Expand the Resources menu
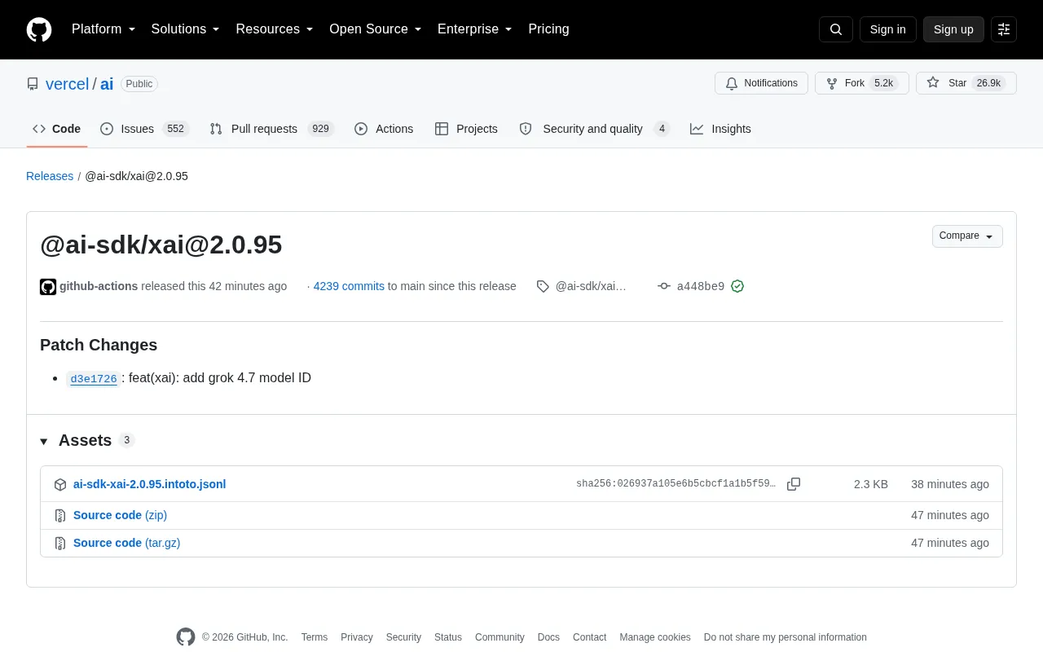 (x=275, y=29)
